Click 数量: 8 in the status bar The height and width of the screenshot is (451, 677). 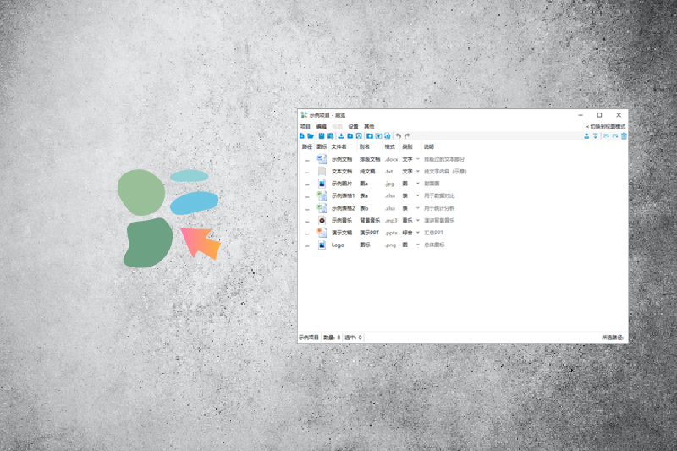(x=332, y=338)
